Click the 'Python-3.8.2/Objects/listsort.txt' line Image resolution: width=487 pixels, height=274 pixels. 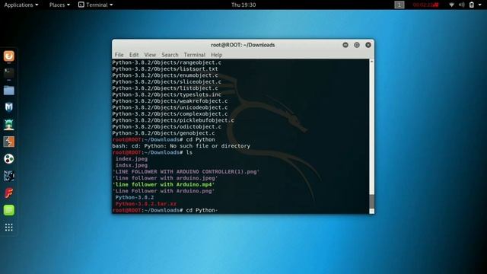pos(165,69)
